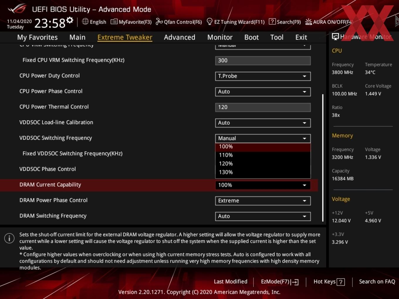This screenshot has height=299, width=399.
Task: Select the 130% option
Action: [x=263, y=172]
